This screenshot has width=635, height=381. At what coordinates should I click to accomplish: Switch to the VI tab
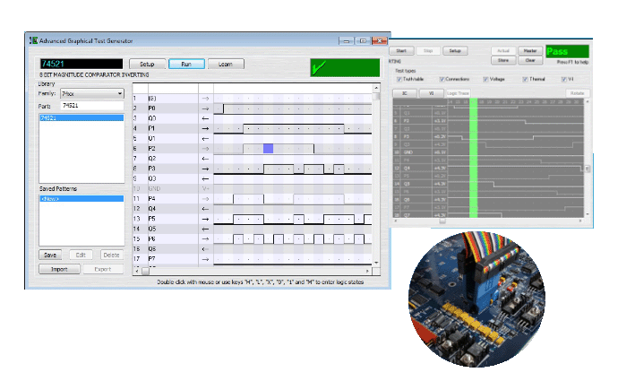pos(431,92)
